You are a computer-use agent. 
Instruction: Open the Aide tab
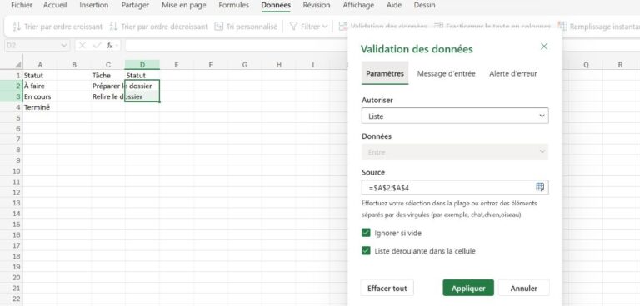pyautogui.click(x=394, y=5)
